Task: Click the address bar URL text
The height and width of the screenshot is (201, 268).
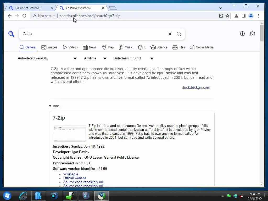Action: [90, 16]
